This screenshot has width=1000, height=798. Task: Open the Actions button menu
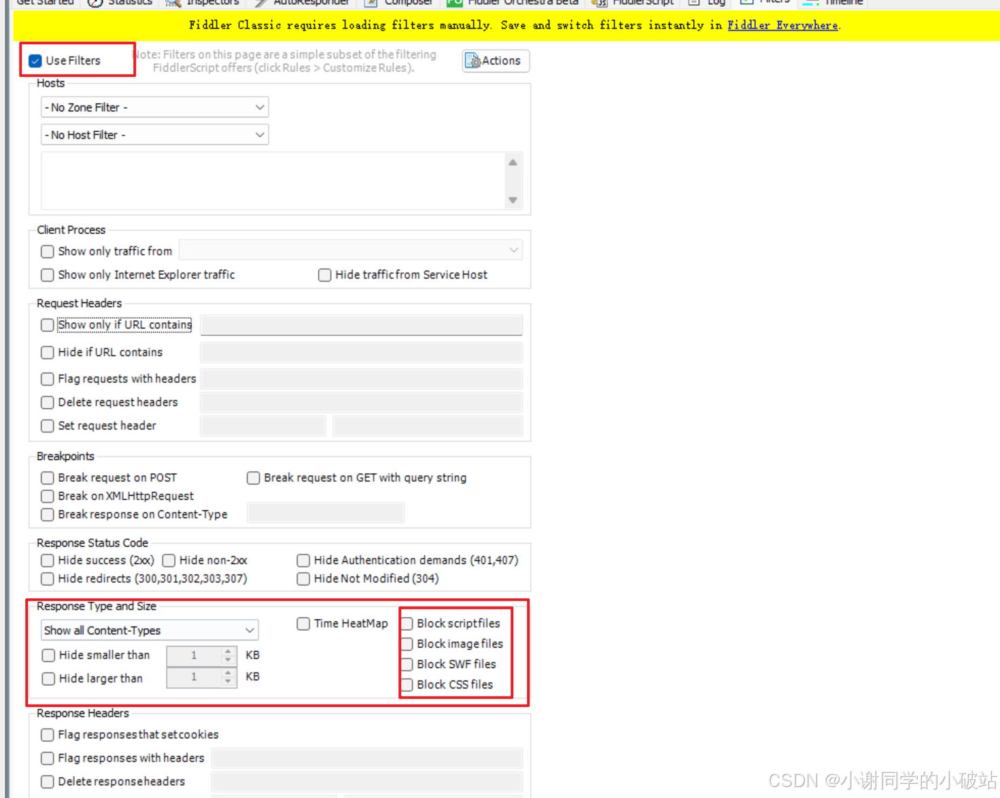point(496,60)
